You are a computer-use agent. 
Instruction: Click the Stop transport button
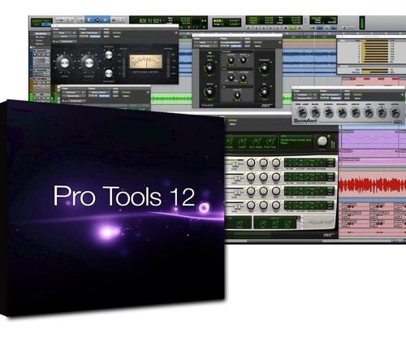point(286,28)
